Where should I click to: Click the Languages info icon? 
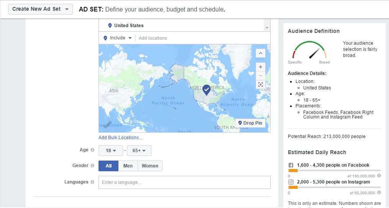[x=92, y=182]
